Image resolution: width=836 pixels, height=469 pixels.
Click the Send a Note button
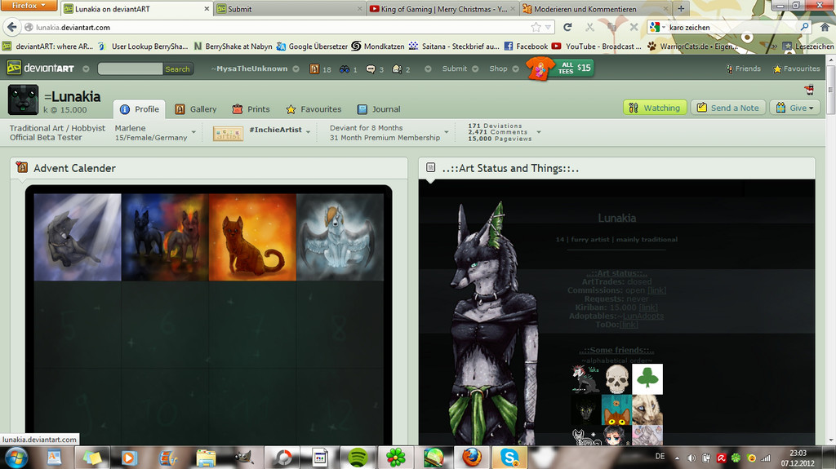[x=728, y=108]
